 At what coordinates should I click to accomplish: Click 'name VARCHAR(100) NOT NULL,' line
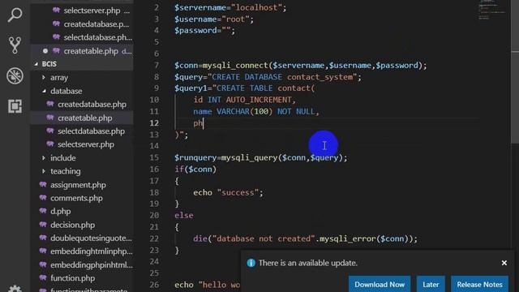tap(256, 112)
